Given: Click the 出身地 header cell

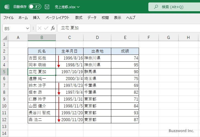Looking at the screenshot, I should tap(97, 51).
